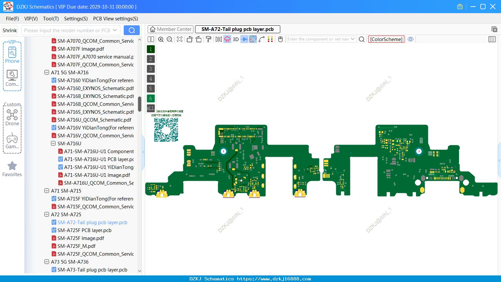Image resolution: width=501 pixels, height=282 pixels.
Task: Select layer 3 button
Action: coord(151,69)
